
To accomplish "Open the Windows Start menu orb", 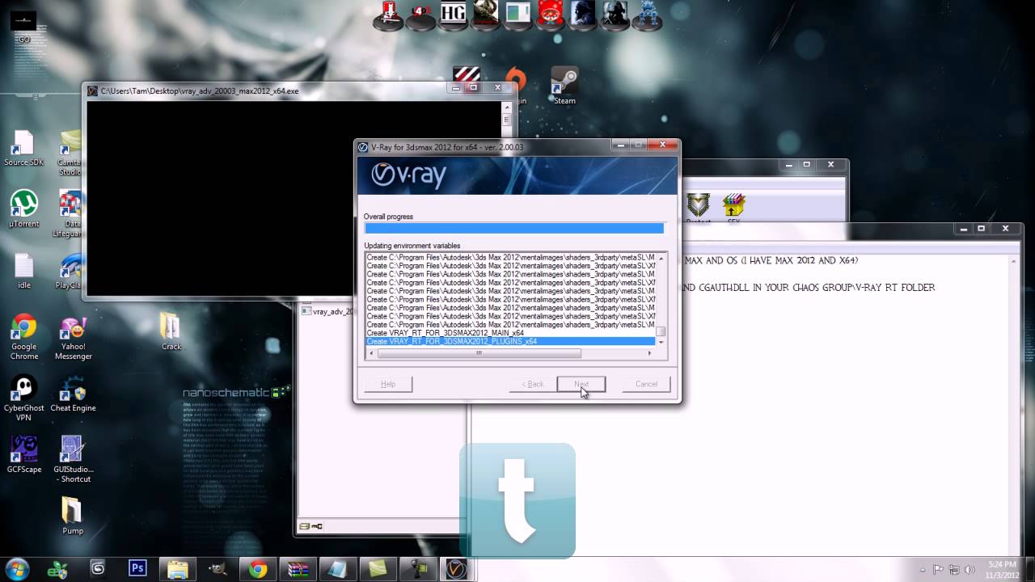I will coord(18,568).
